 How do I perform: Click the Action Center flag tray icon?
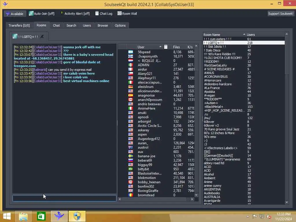click(255, 216)
